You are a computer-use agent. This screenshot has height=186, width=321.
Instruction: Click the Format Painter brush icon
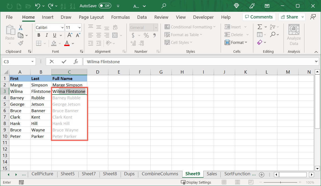21,43
